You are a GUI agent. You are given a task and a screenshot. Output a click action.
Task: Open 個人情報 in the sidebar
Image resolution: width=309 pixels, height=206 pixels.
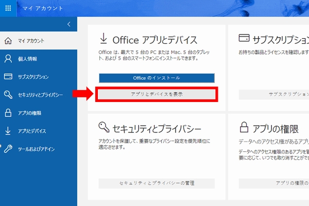(x=39, y=59)
